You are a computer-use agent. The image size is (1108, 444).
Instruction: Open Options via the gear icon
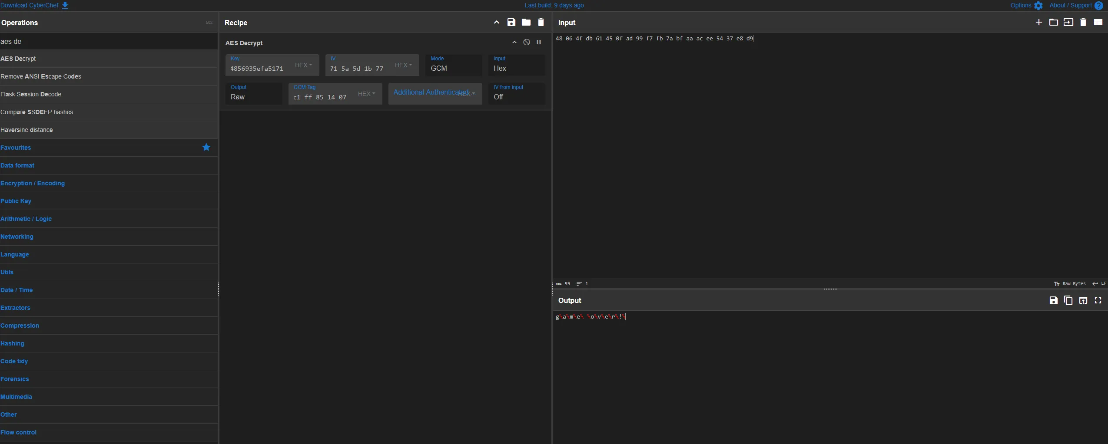1038,6
